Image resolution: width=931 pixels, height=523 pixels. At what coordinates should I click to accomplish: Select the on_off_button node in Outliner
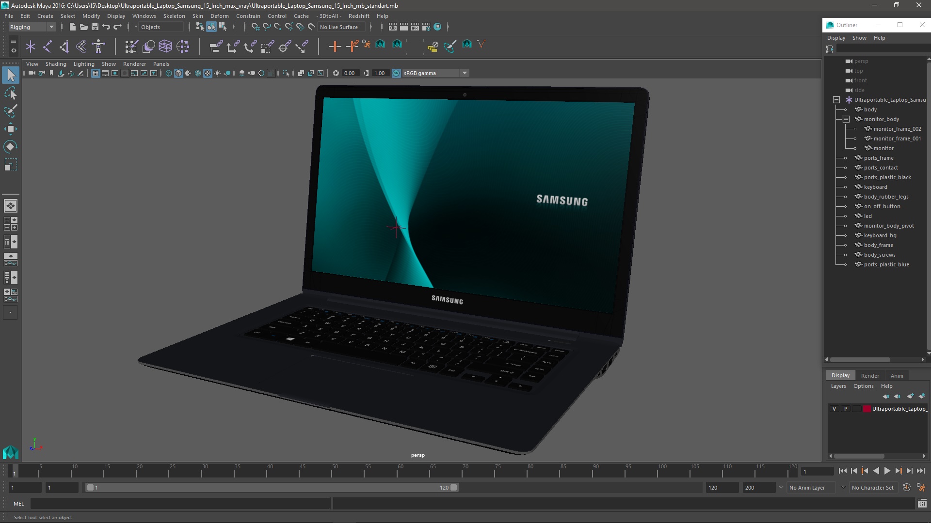(x=882, y=206)
